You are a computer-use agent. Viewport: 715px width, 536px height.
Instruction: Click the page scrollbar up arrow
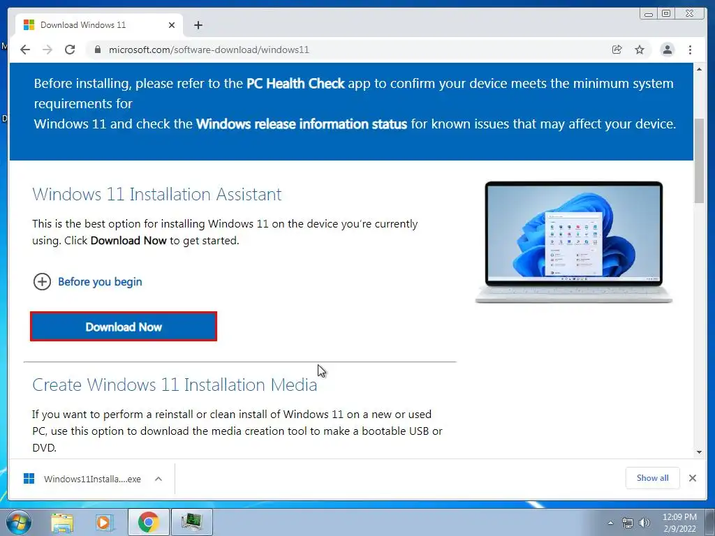tap(699, 69)
